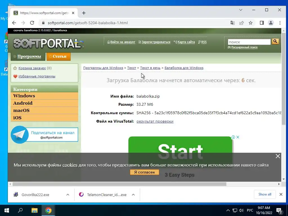Viewport: 288px width, 216px height.
Task: Click the green Start ad button
Action: pos(180,145)
